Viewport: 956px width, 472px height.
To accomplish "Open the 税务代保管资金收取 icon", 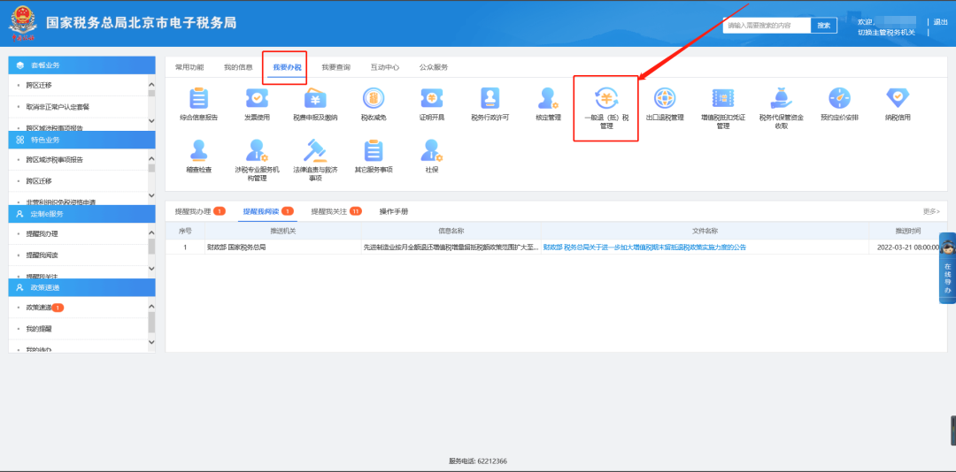I will [781, 98].
